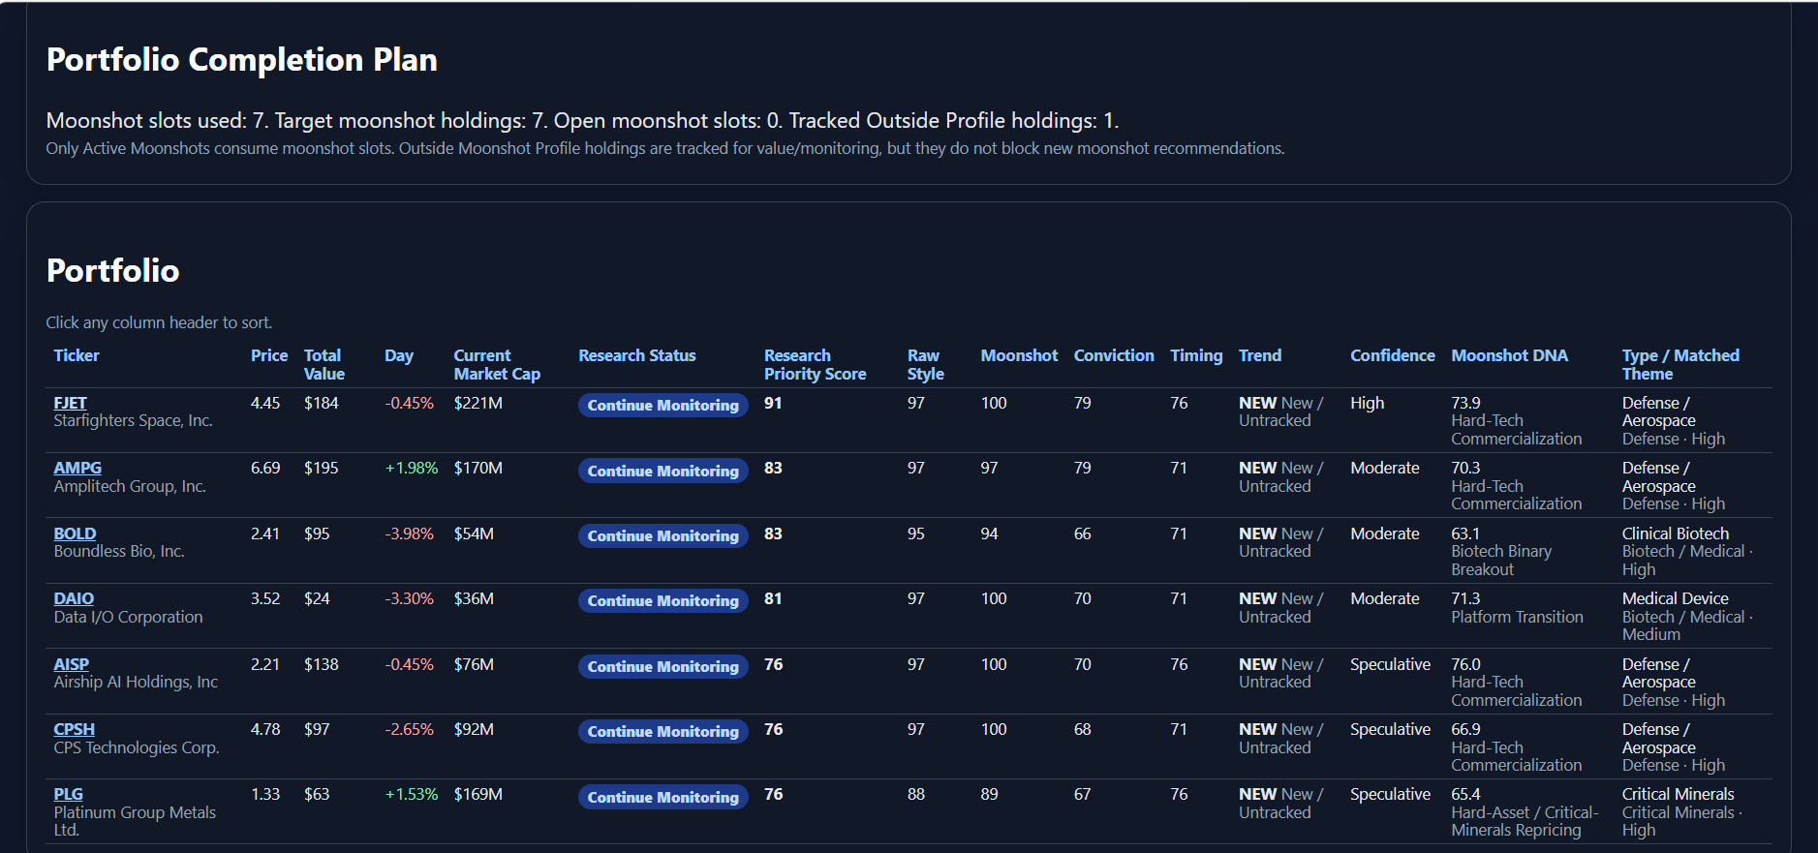This screenshot has width=1818, height=853.
Task: Click Continue Monitoring badge for FJET
Action: click(663, 405)
